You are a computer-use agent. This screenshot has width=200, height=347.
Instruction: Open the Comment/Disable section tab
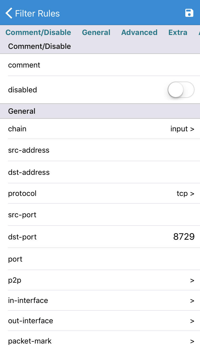click(x=38, y=32)
